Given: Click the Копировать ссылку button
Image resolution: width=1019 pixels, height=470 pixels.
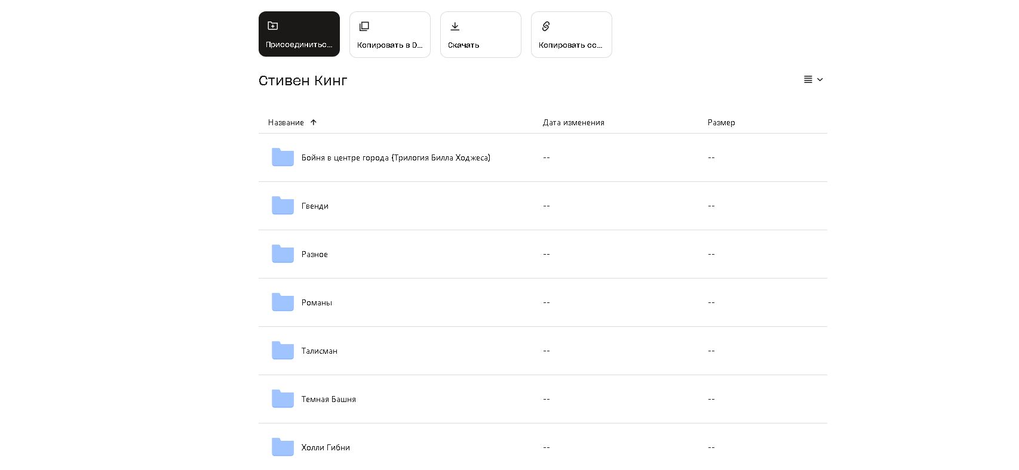Looking at the screenshot, I should 571,35.
